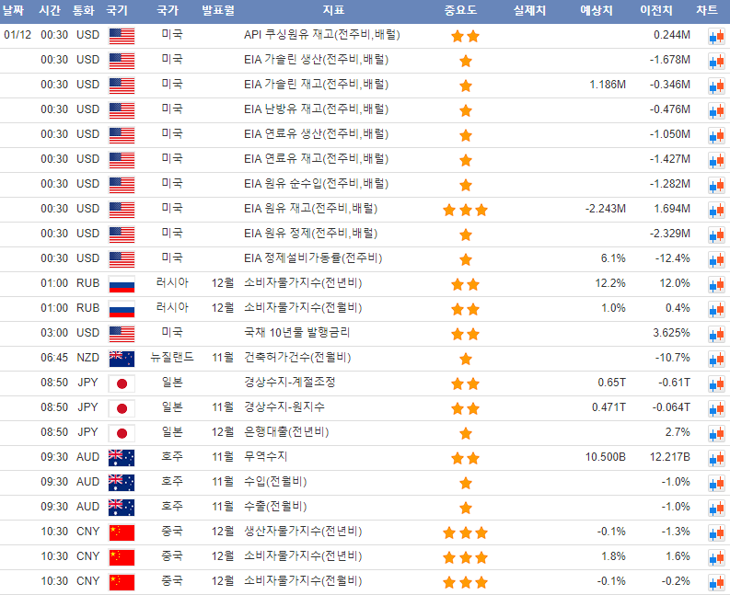Click chart icon for EIA 정제설비가동률 row
Viewport: 730px width, 595px height.
[x=716, y=259]
